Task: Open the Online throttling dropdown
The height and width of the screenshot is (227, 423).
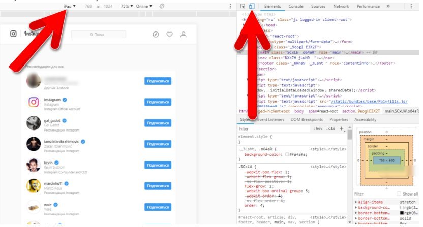Action: (x=144, y=6)
